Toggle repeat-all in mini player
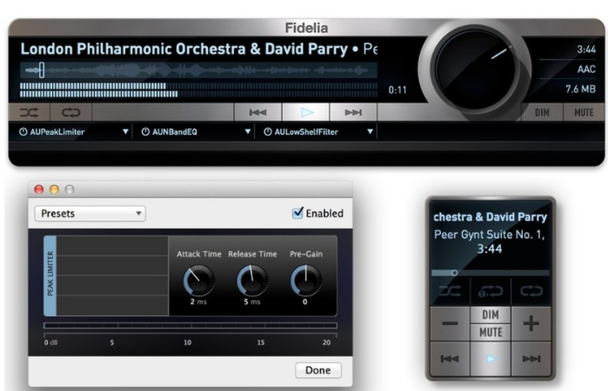608x391 pixels. [x=531, y=291]
